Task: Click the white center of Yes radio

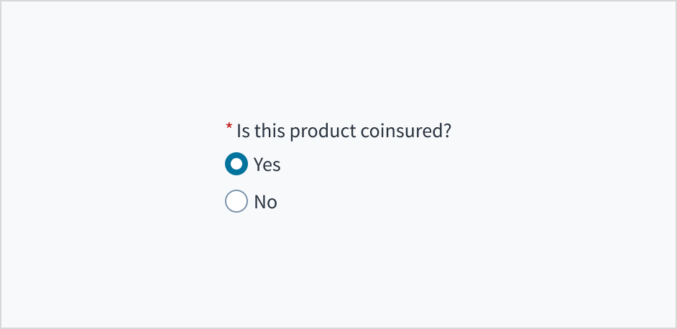Action: click(236, 164)
